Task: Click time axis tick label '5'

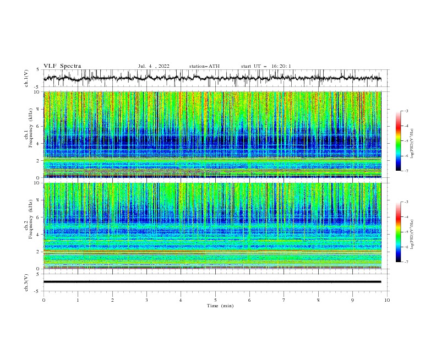Action: [x=215, y=300]
